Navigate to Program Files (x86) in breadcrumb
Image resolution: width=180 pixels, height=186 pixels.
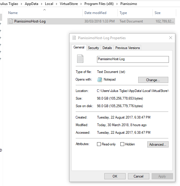tap(99, 4)
